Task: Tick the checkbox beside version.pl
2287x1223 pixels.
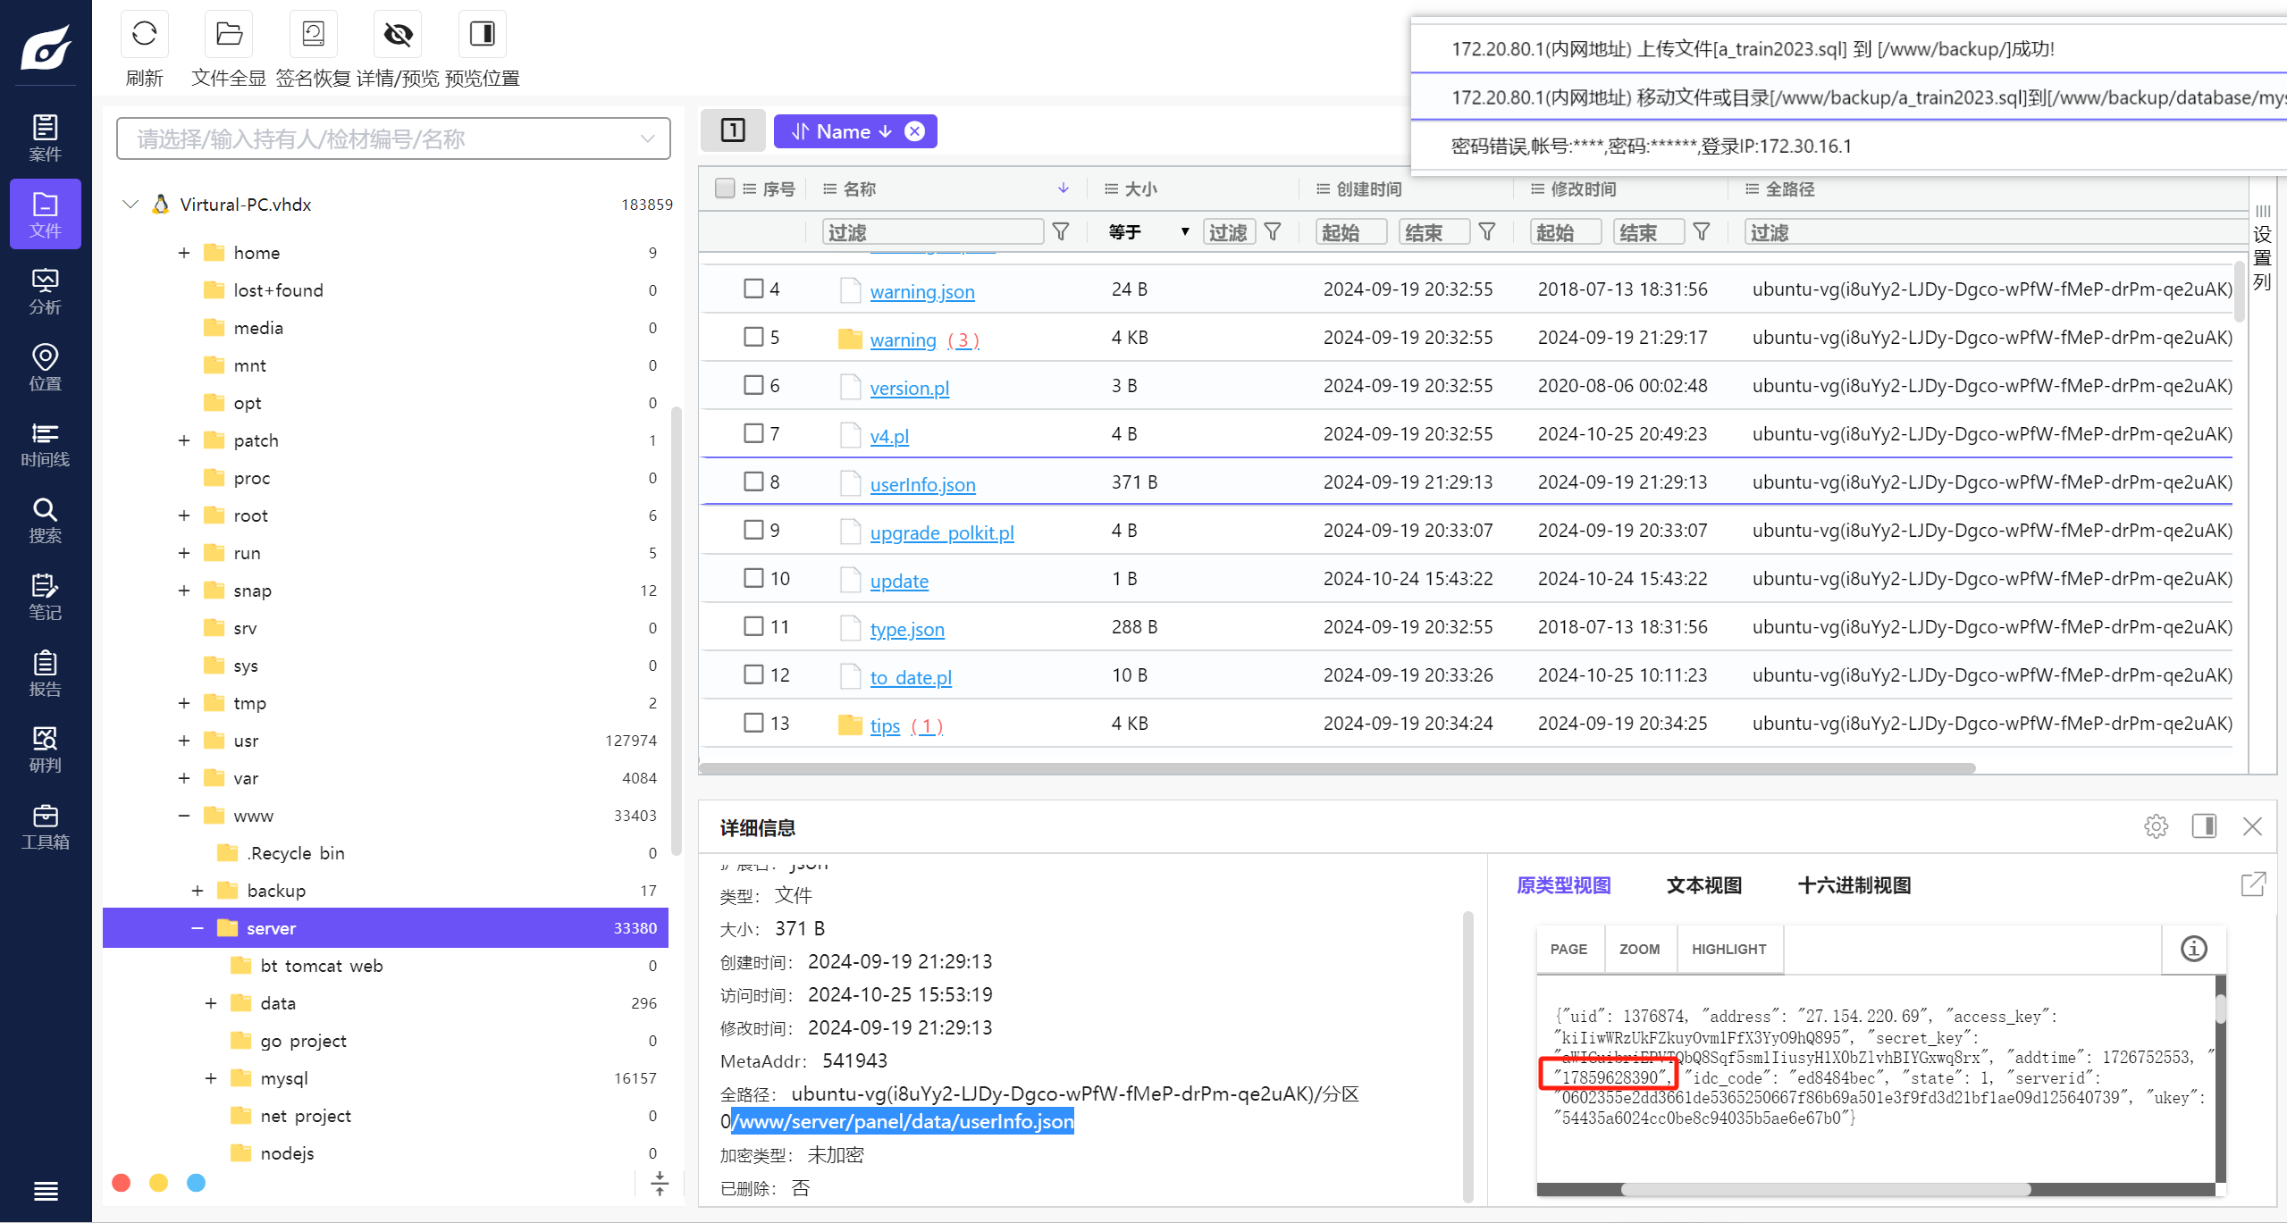Action: (x=753, y=385)
